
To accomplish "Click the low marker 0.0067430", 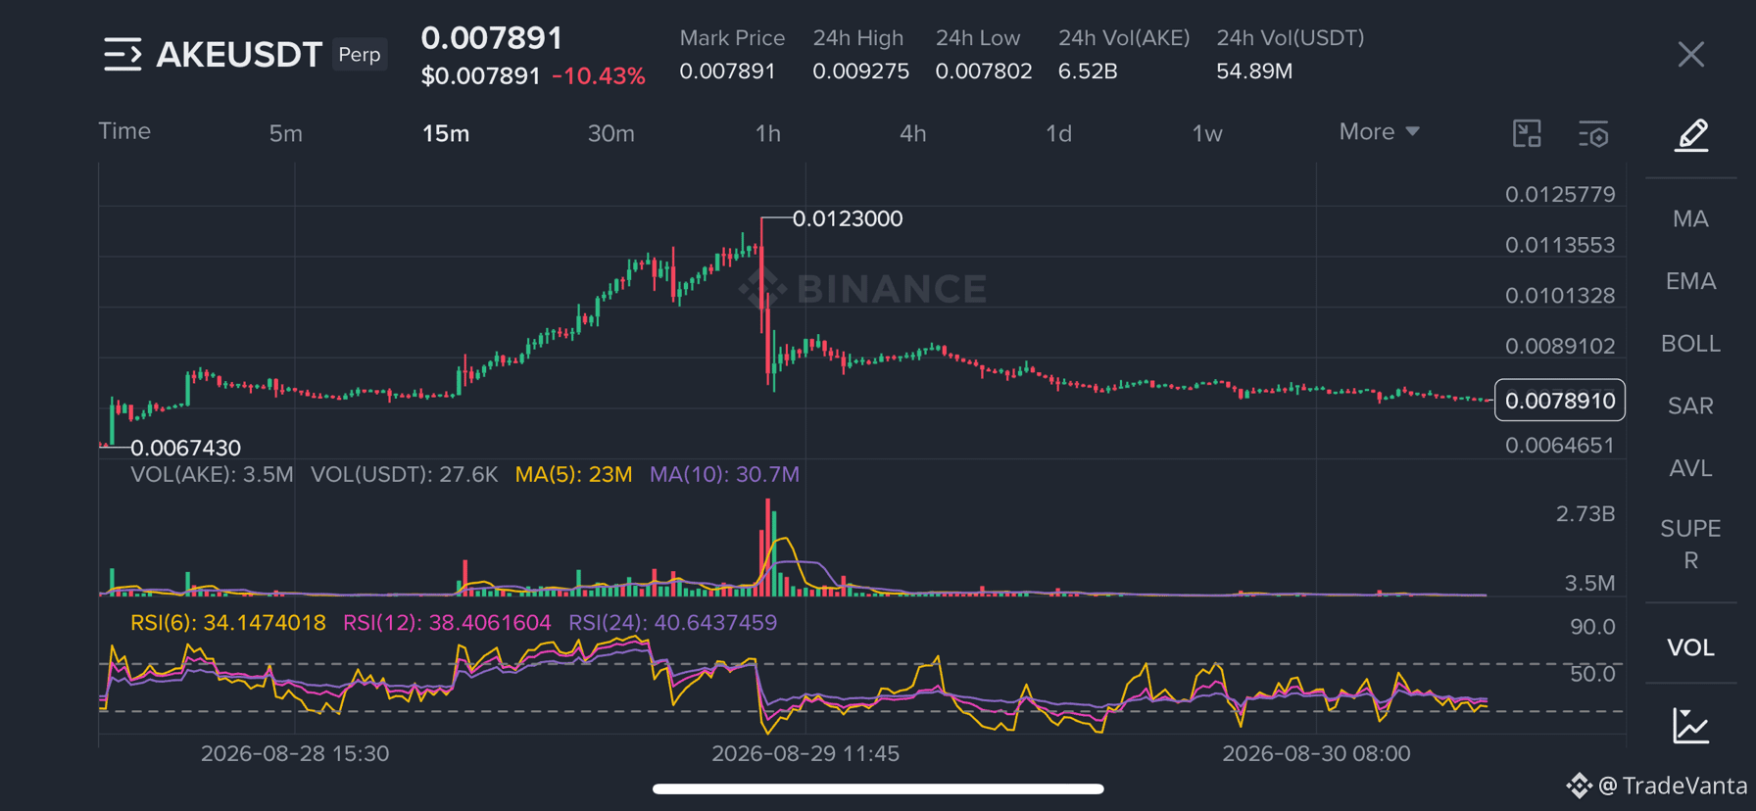I will point(185,448).
